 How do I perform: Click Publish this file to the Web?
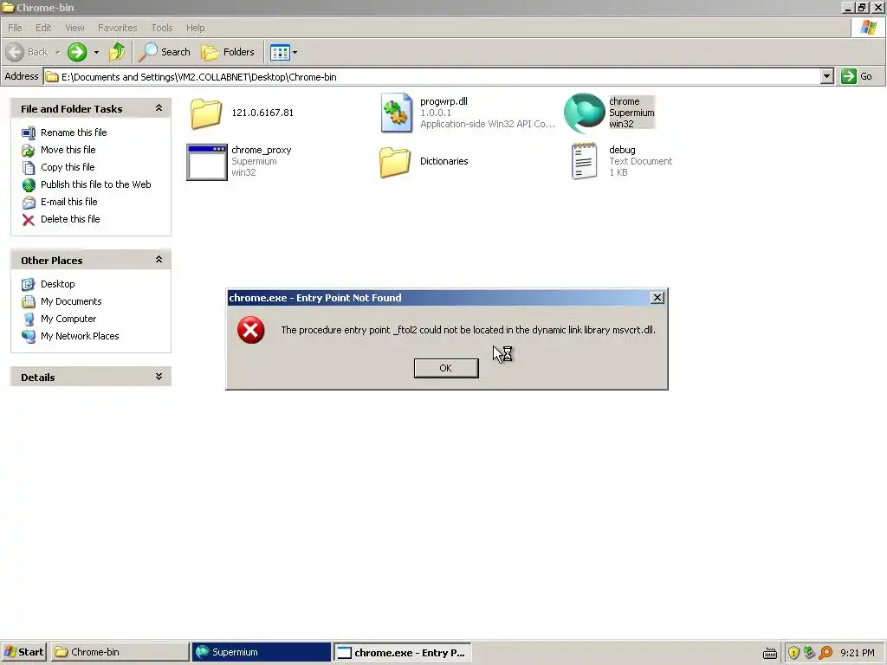tap(95, 184)
